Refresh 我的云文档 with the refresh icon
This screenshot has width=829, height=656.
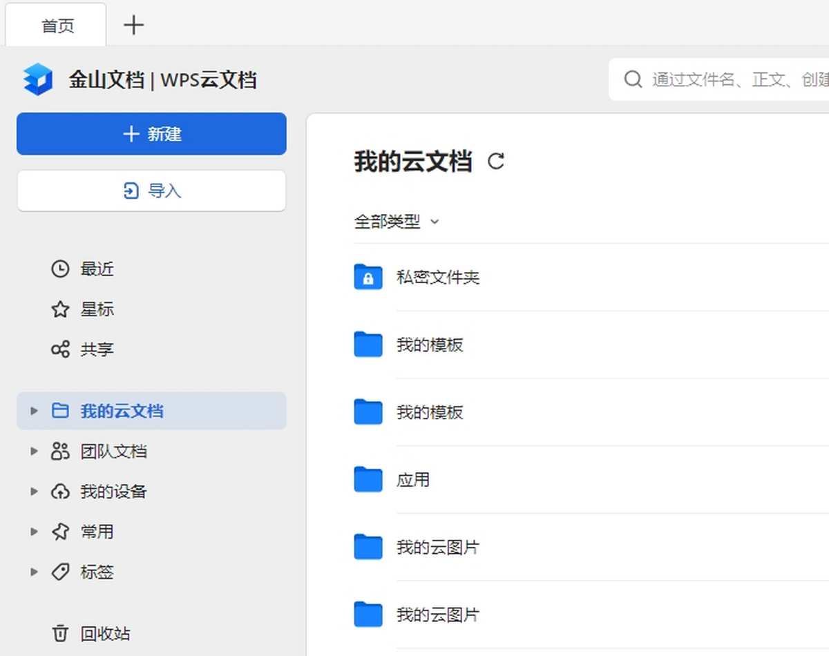tap(496, 162)
